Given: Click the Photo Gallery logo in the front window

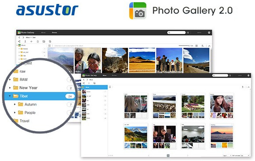Looking at the screenshot, I should pyautogui.click(x=90, y=75).
